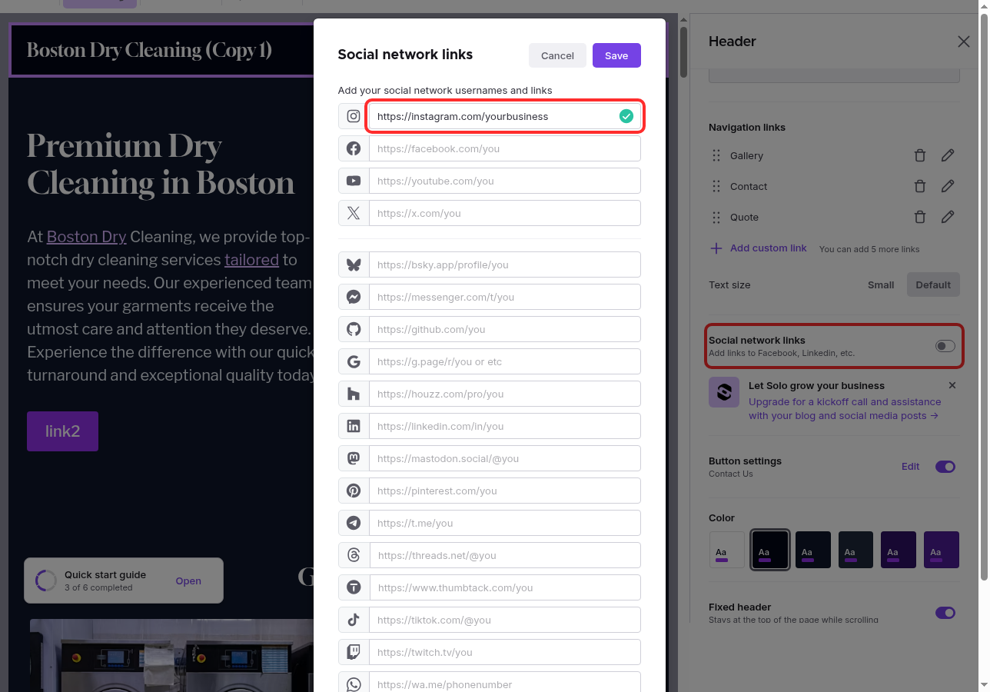This screenshot has width=990, height=692.
Task: Click the Instagram icon in social links
Action: (x=354, y=116)
